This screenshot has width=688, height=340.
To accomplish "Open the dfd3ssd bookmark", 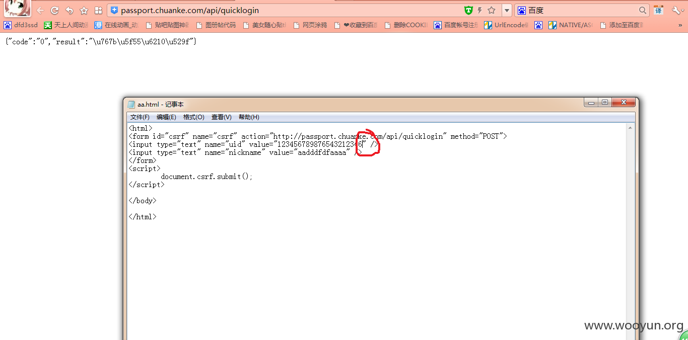I will coord(21,25).
